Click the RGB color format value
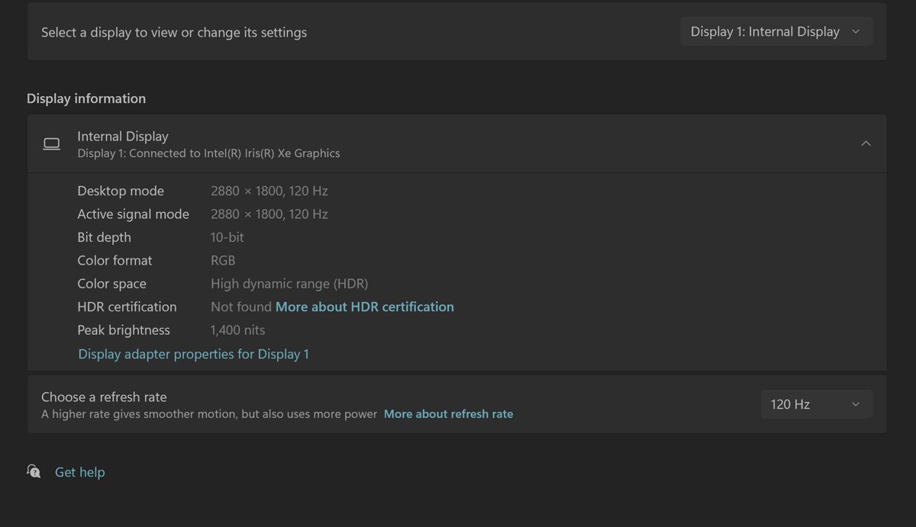 223,261
